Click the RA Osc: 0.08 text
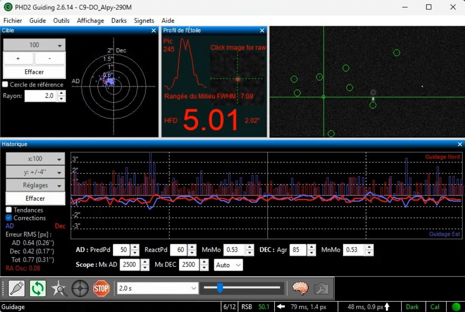 [x=23, y=268]
